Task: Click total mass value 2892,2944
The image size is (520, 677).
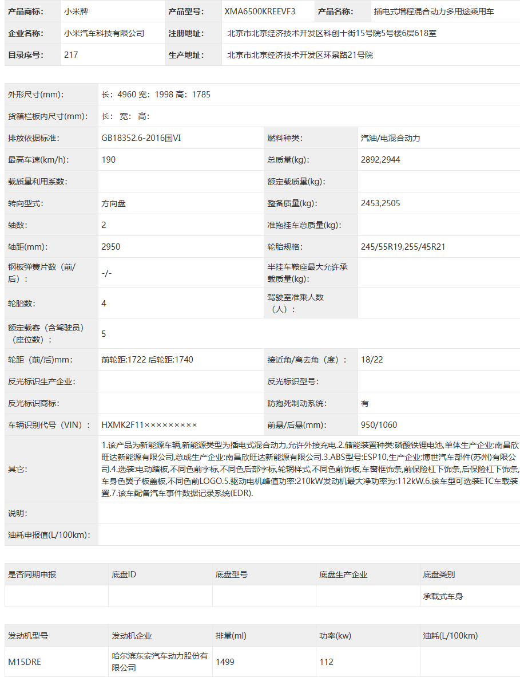Action: [380, 160]
